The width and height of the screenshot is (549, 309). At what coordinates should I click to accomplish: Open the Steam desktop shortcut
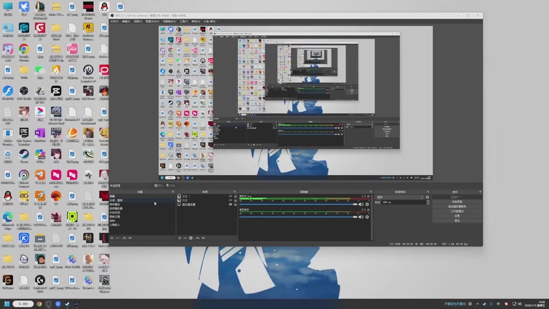coord(24,157)
